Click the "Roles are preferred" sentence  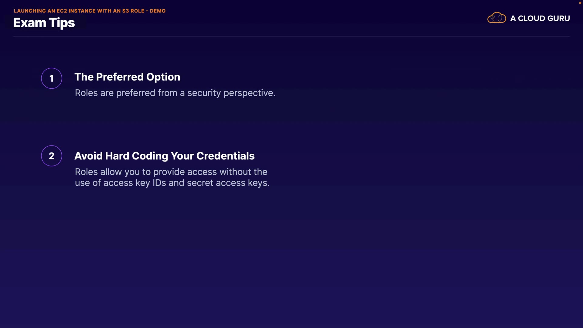point(175,93)
